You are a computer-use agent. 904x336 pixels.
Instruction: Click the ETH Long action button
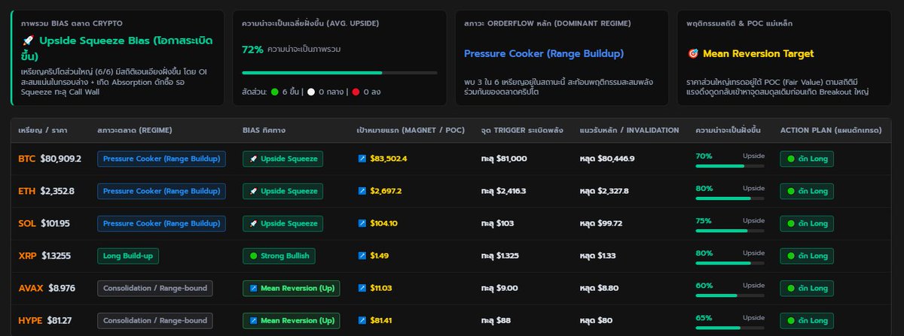[807, 191]
